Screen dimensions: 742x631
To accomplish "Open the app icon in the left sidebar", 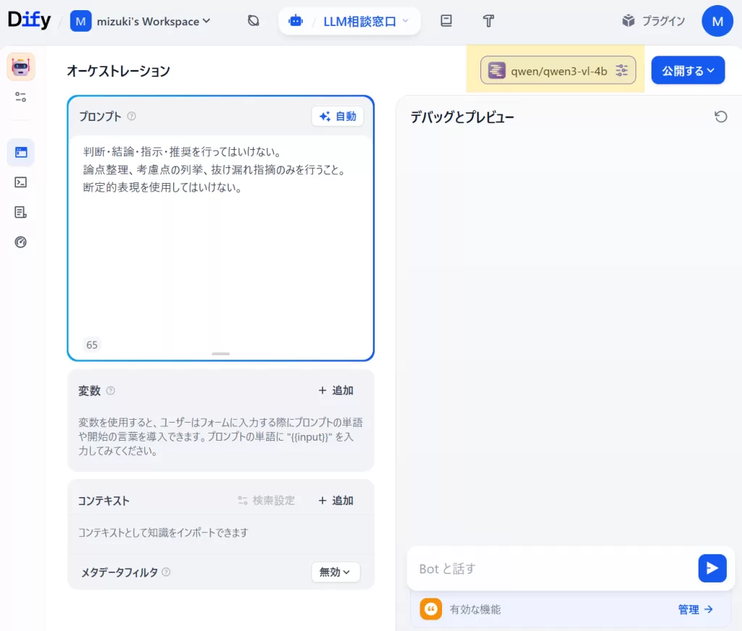I will coord(21,66).
